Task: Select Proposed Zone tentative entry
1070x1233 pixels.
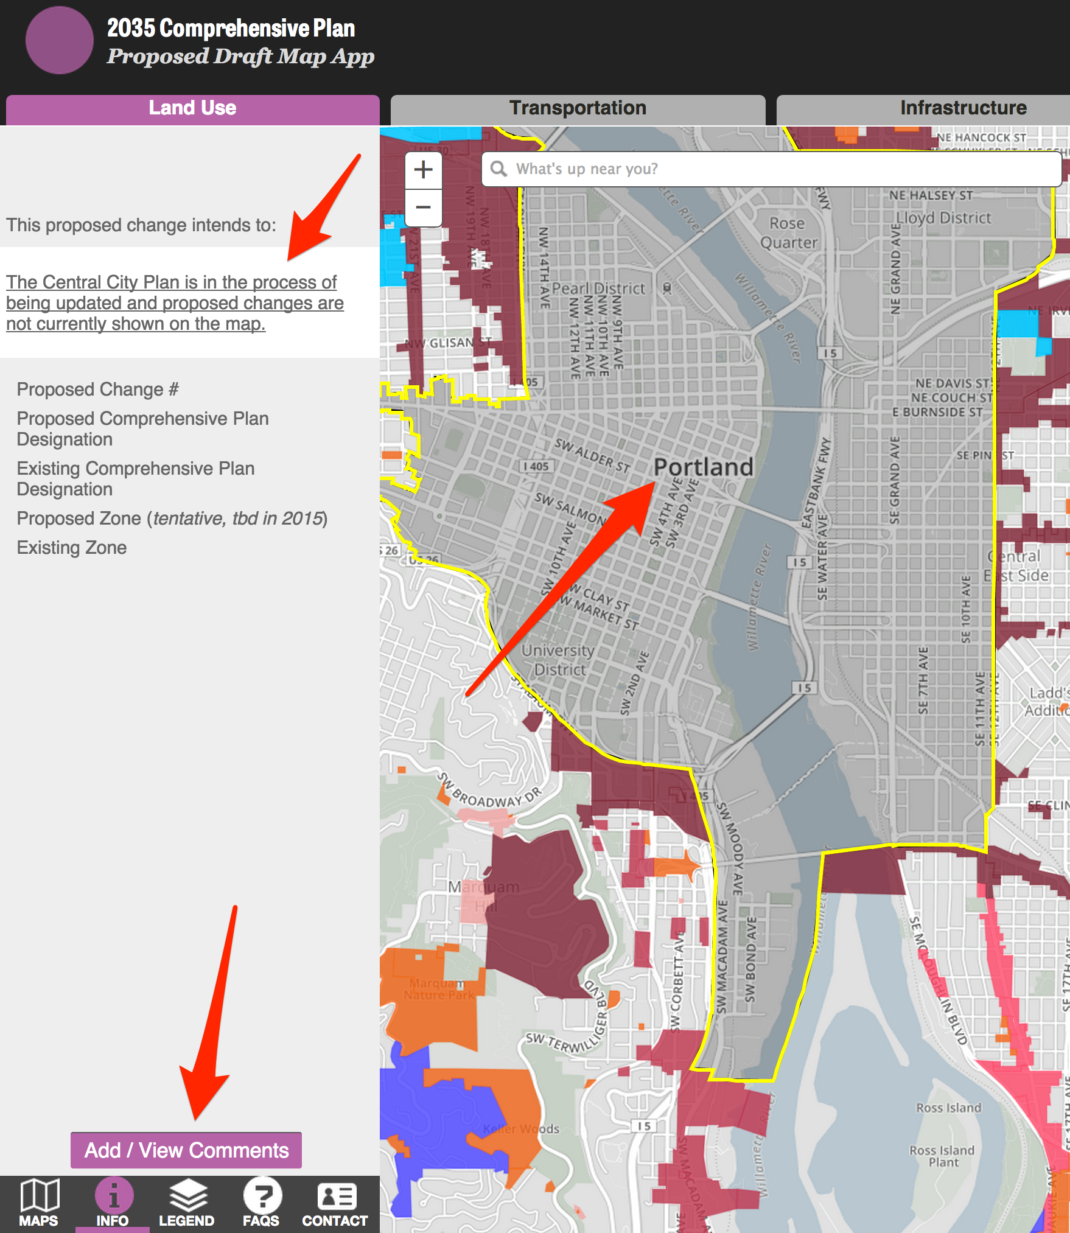Action: click(172, 519)
